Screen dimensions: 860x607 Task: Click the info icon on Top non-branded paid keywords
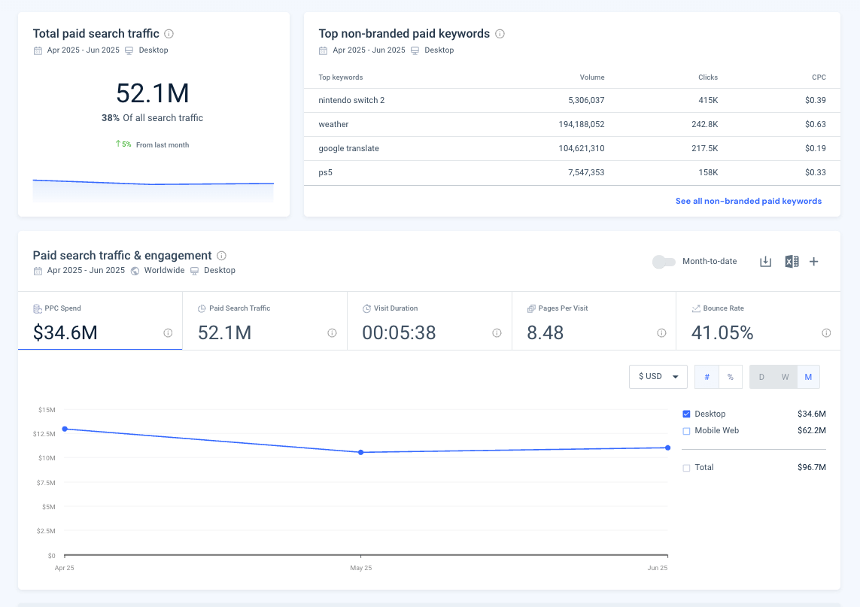[x=499, y=34]
